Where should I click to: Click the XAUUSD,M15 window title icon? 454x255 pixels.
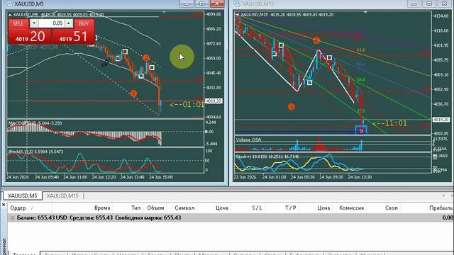pyautogui.click(x=237, y=4)
